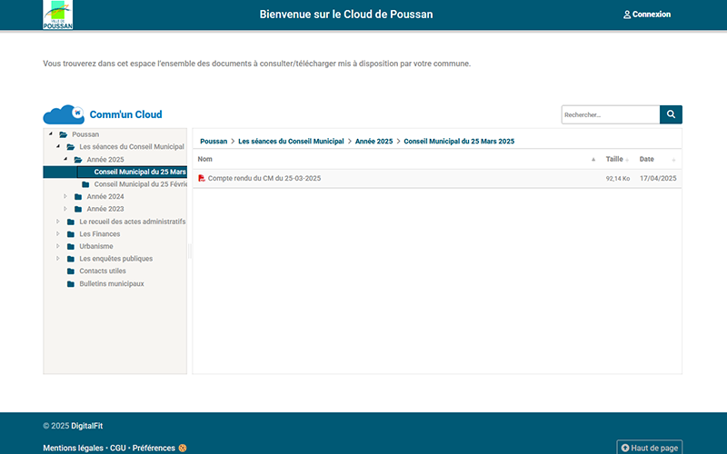Click the cookie icon next to Préférences
The height and width of the screenshot is (454, 727).
pos(183,448)
